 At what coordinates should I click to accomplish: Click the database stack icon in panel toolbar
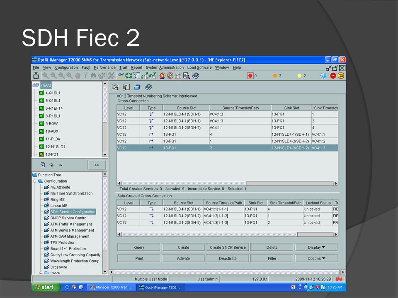tap(137, 87)
